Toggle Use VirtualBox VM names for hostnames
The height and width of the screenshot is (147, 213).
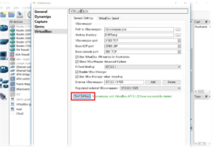pyautogui.click(x=77, y=57)
